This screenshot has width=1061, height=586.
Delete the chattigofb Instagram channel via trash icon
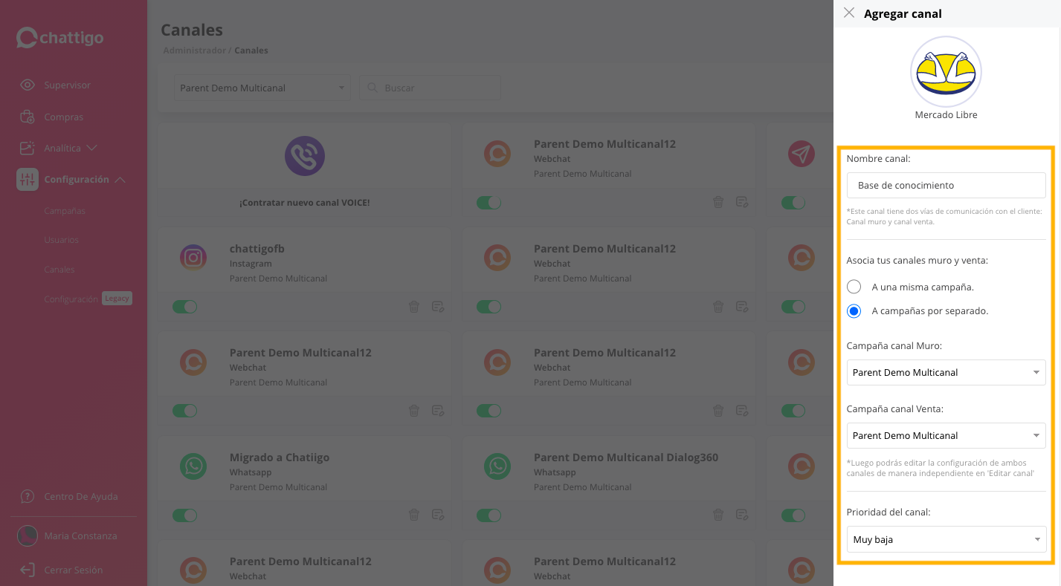click(x=414, y=307)
